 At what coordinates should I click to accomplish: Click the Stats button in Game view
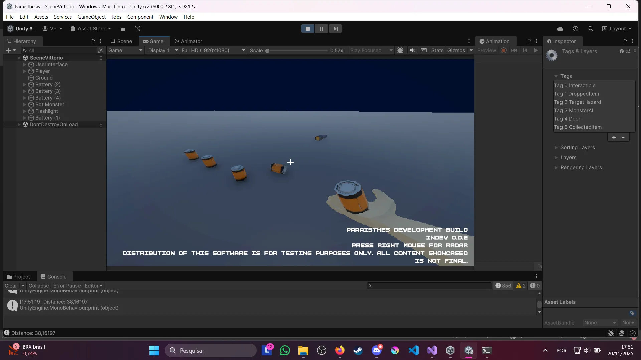pyautogui.click(x=437, y=50)
